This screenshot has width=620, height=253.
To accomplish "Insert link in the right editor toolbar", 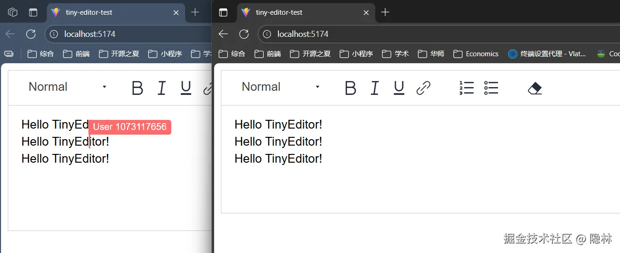I will tap(423, 88).
